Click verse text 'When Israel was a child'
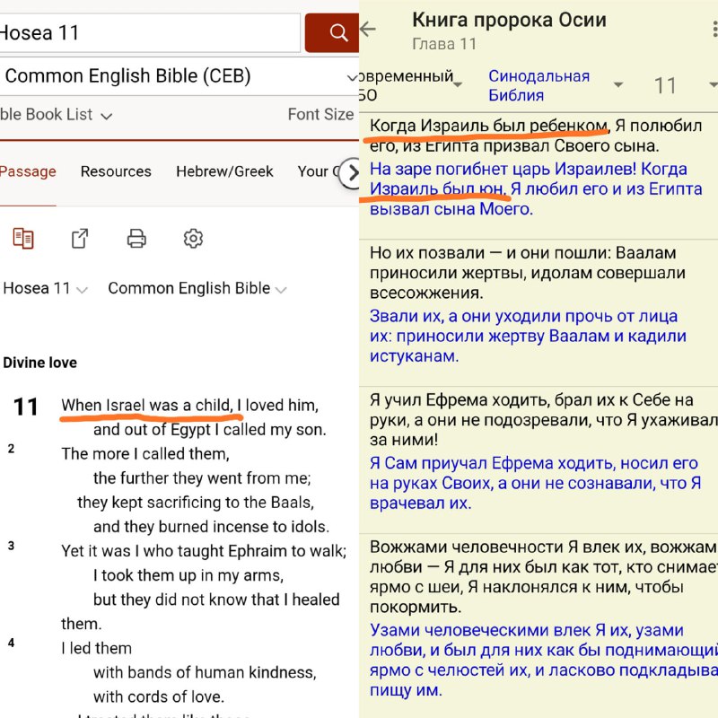The width and height of the screenshot is (718, 718). 147,406
